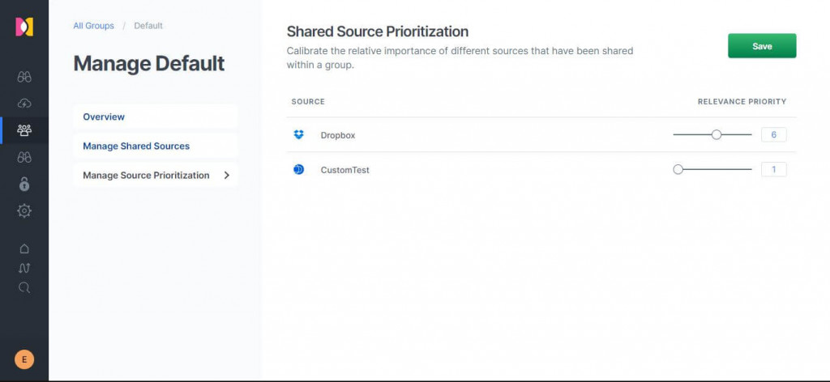This screenshot has width=830, height=382.
Task: Click the binoculars icon below groups icon
Action: point(24,157)
